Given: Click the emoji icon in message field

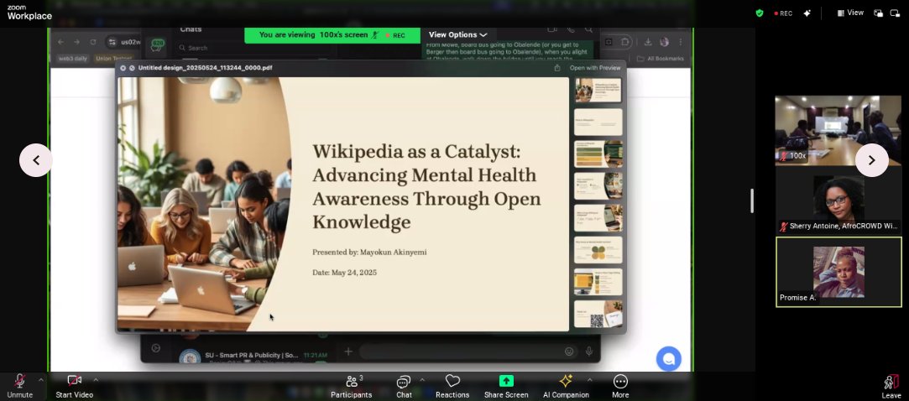Looking at the screenshot, I should [x=569, y=352].
